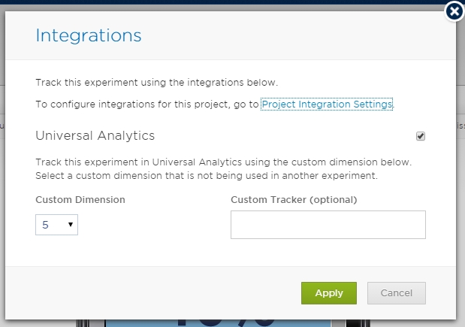Open Project Integration Settings link
Image resolution: width=465 pixels, height=327 pixels.
tap(327, 104)
